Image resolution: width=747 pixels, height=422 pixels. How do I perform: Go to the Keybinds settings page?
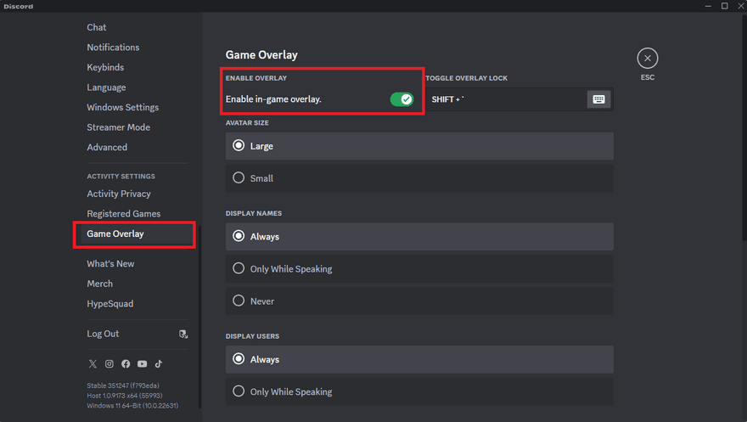pos(105,67)
